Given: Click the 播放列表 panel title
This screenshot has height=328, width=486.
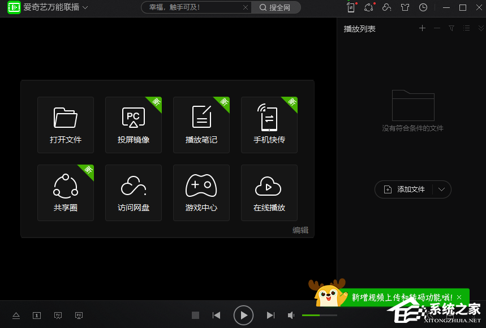Looking at the screenshot, I should point(359,29).
